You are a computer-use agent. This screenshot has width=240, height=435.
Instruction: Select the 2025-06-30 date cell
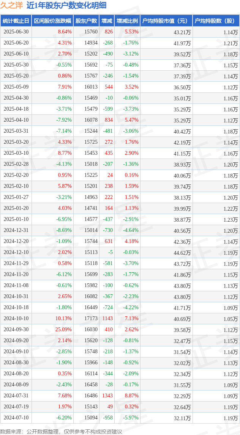[16, 32]
